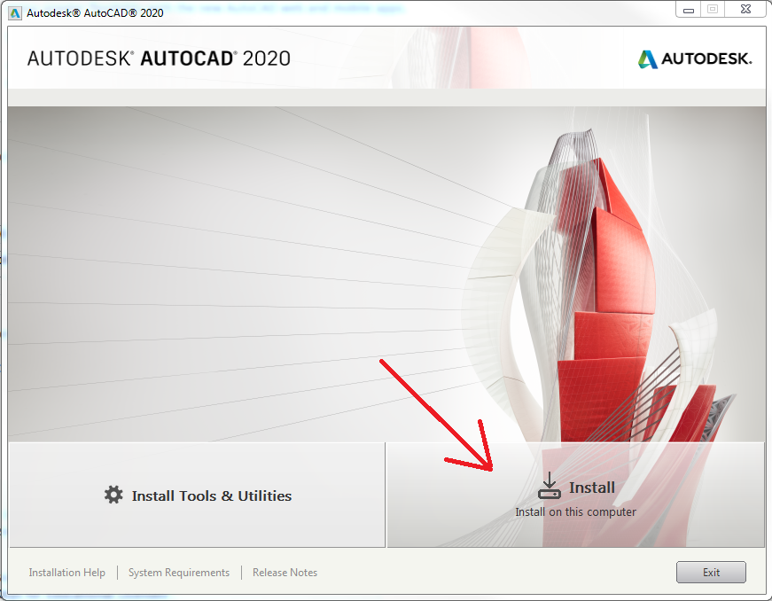Click the disabled maximize button in title bar

tap(712, 10)
